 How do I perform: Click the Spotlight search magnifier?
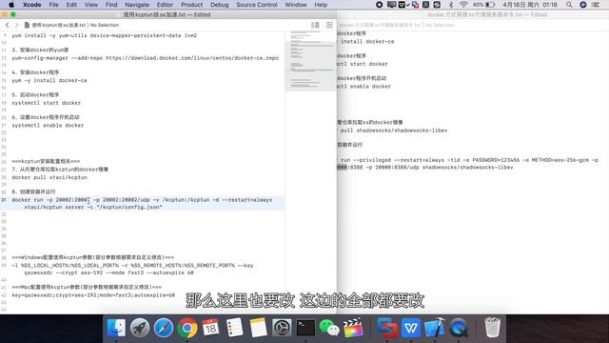click(569, 5)
